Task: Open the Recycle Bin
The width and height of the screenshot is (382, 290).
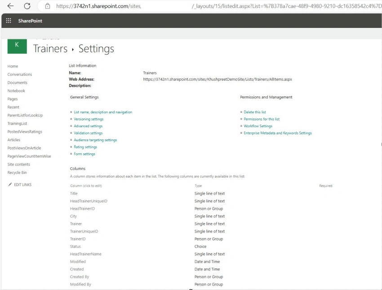Action: pyautogui.click(x=17, y=173)
